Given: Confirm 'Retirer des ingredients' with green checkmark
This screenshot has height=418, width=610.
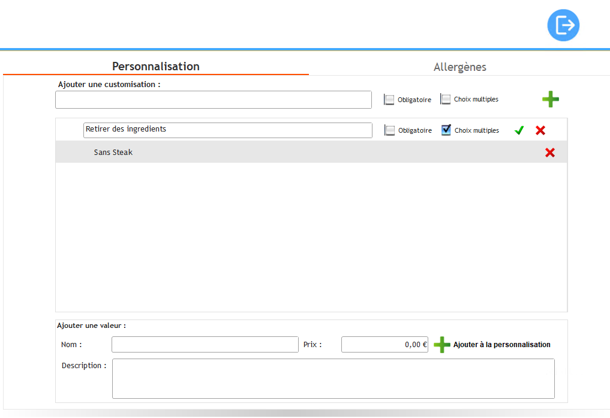Looking at the screenshot, I should pos(519,130).
